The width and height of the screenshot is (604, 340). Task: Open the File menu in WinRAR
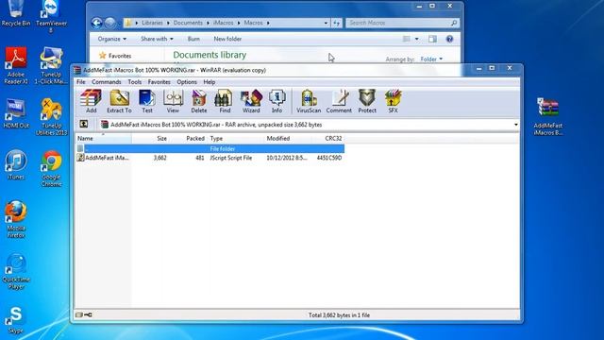(x=81, y=82)
